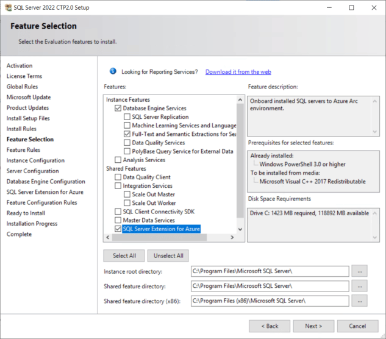The width and height of the screenshot is (386, 339).
Task: Enable PolyBase Query Service for External Data
Action: (127, 151)
